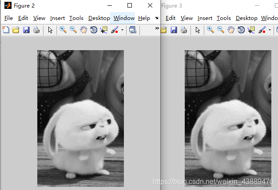Open Edit menu in Figure 2

coord(23,18)
